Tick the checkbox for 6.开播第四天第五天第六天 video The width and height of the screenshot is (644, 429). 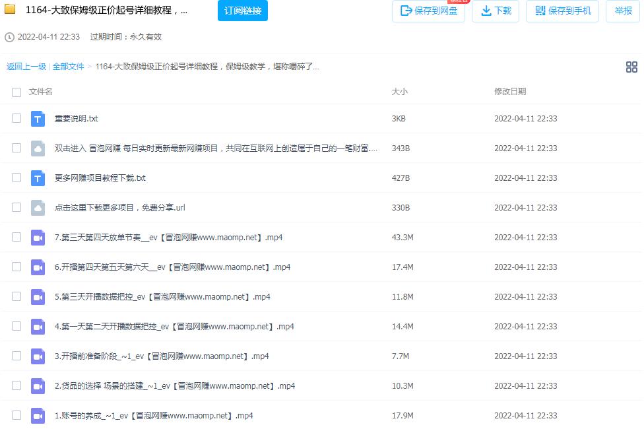[16, 267]
